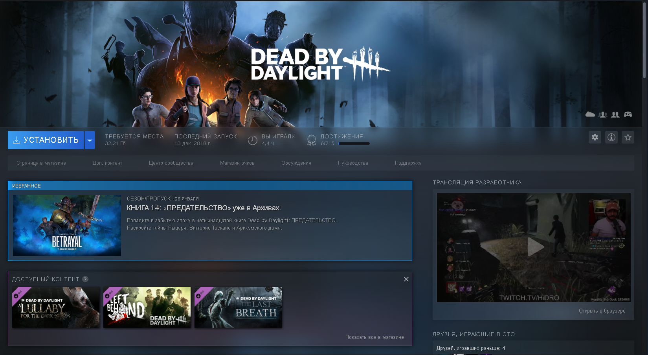648x355 pixels.
Task: Close the available content panel
Action: (x=406, y=279)
